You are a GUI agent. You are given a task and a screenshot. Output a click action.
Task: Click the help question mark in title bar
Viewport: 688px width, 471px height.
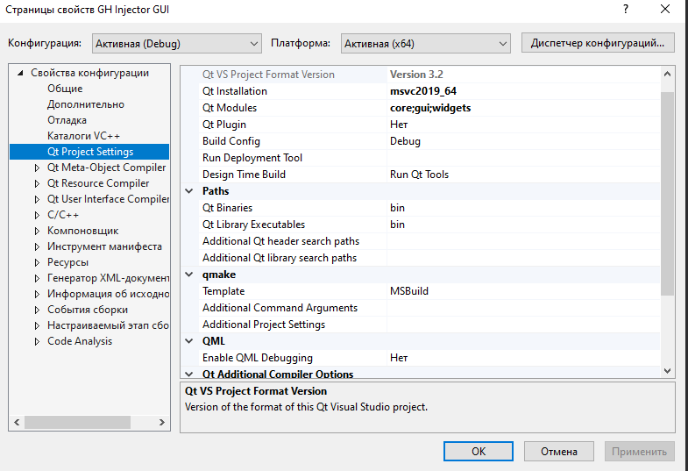626,9
